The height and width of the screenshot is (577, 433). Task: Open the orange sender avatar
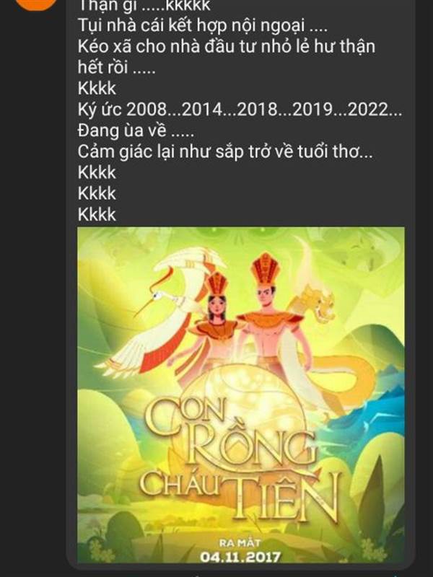click(36, 4)
